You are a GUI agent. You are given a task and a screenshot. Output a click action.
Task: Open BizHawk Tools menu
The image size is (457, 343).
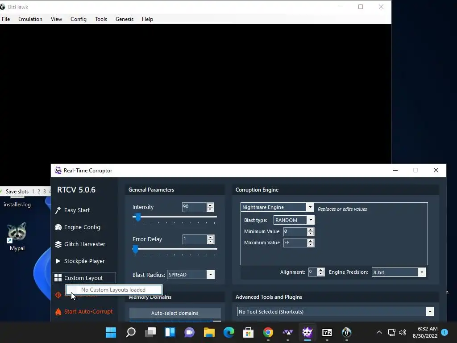[x=101, y=19]
